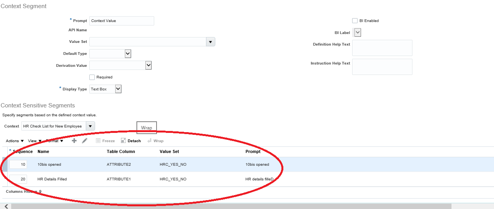Image resolution: width=494 pixels, height=209 pixels.
Task: Sort by Sequence column header
Action: 22,151
